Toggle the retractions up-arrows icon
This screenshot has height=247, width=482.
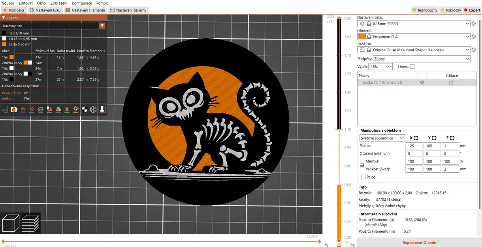[23, 109]
